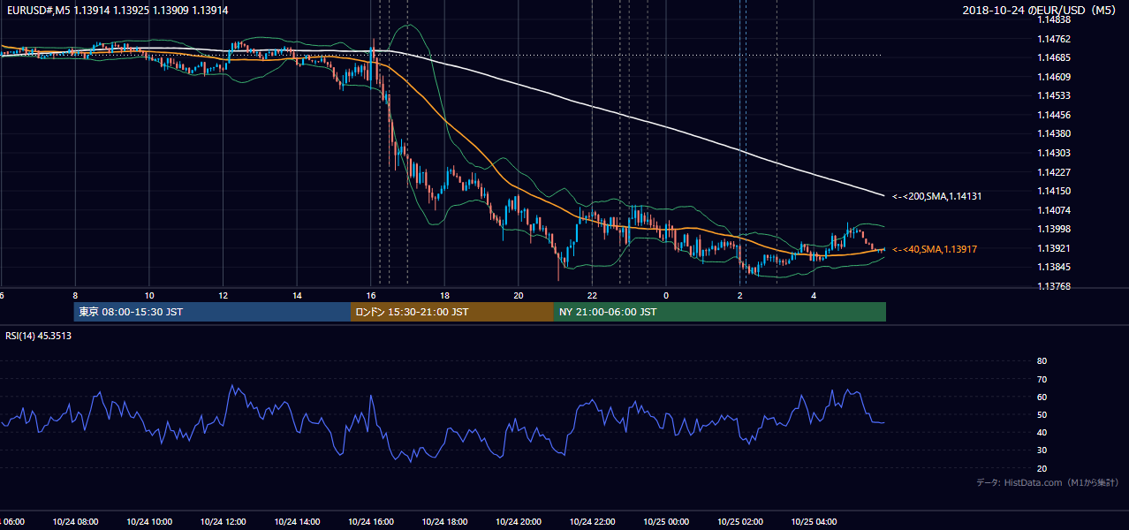This screenshot has height=530, width=1129.
Task: Click the bottom time label 10/24 18:00
Action: [x=444, y=521]
